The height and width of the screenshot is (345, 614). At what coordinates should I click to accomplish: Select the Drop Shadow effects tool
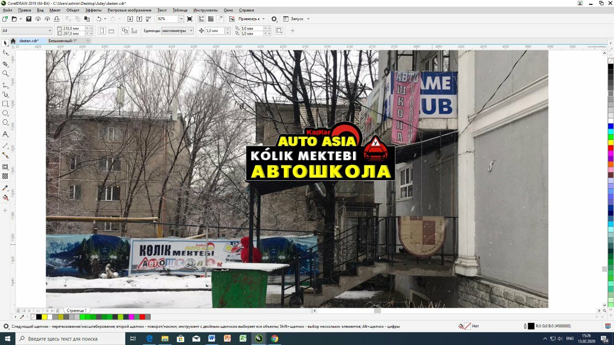[5, 167]
